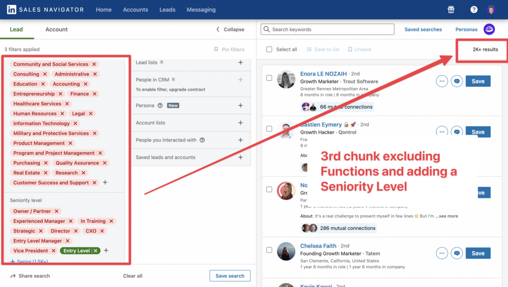The width and height of the screenshot is (508, 287).
Task: Click the Persona help info icon
Action: pos(160,105)
